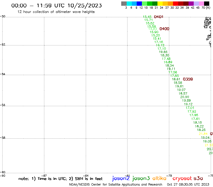The image size is (213, 187).
Task: Click the jason3 satellite label
Action: (141, 178)
